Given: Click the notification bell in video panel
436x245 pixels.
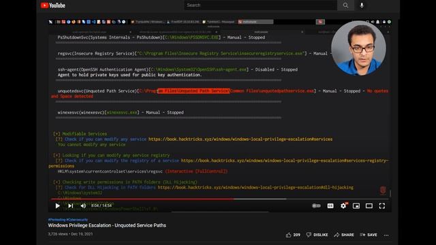Looking at the screenshot, I should tap(378, 22).
